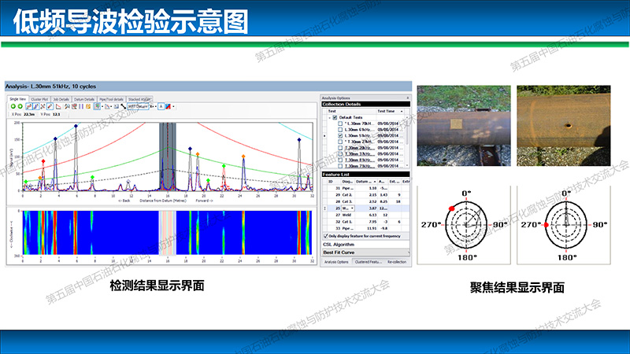
Task: Select the Clustered Features bottom tab
Action: tap(368, 262)
